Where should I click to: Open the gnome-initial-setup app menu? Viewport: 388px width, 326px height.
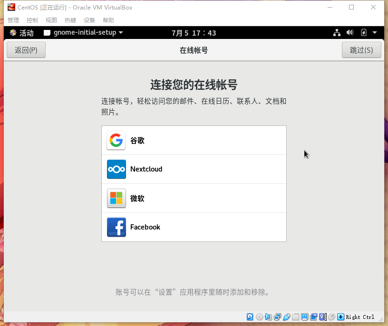(83, 33)
